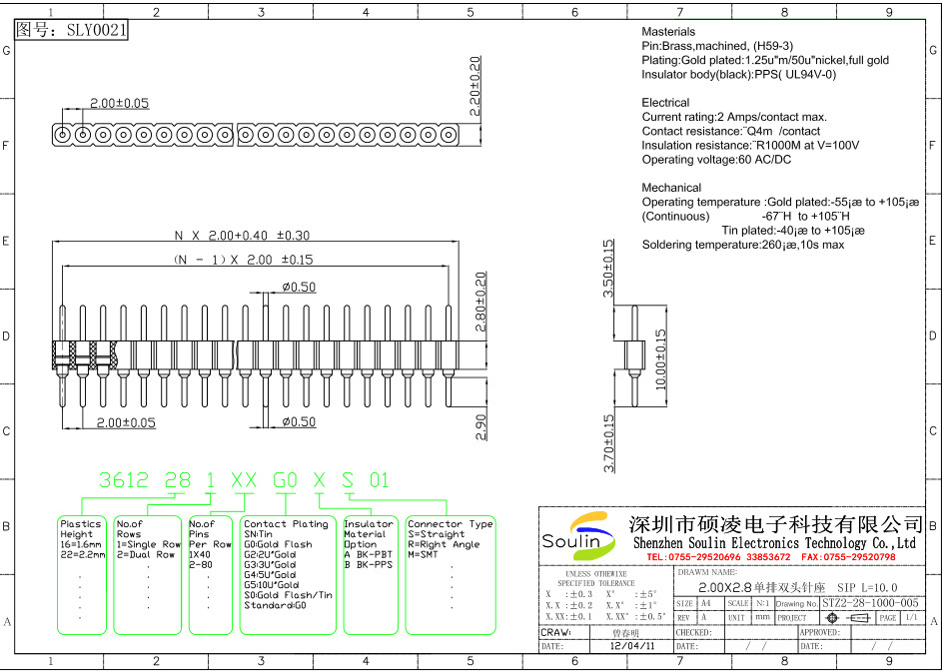This screenshot has width=944, height=672.
Task: Click the Drawing No. value STZ2-28-1000-005
Action: coord(870,603)
